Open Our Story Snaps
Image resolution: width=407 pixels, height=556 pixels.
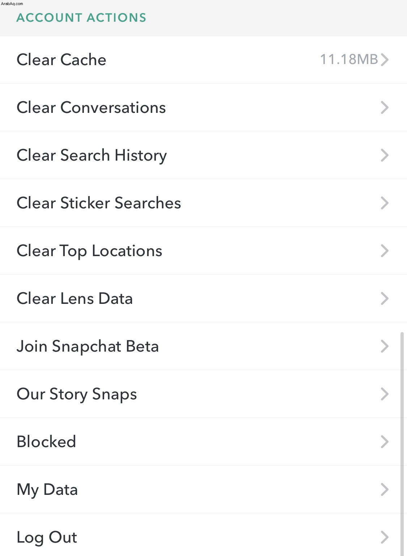pyautogui.click(x=203, y=394)
